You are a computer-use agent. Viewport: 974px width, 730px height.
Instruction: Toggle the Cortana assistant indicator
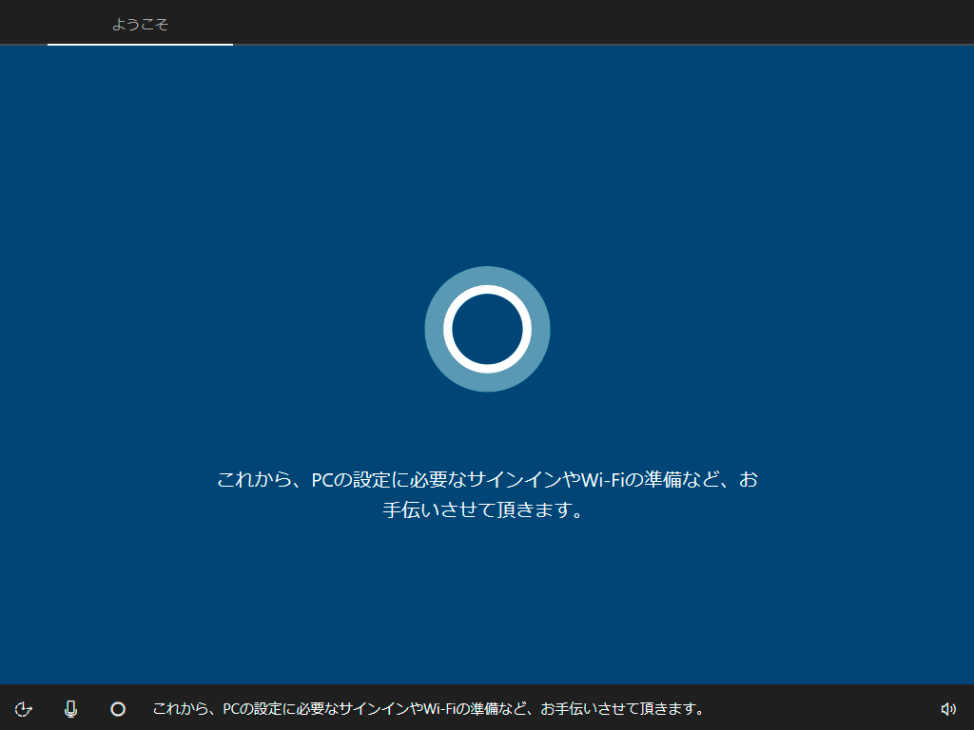click(117, 708)
